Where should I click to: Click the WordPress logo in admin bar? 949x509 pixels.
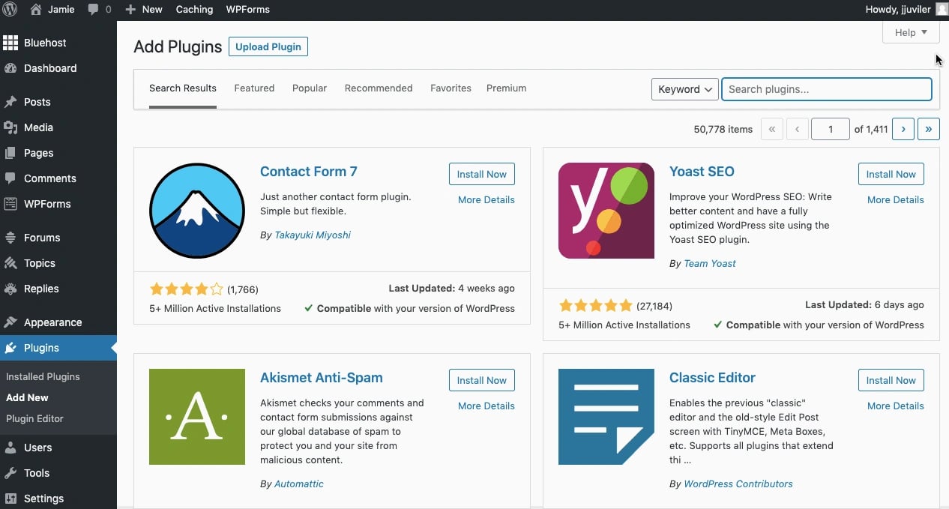tap(10, 9)
